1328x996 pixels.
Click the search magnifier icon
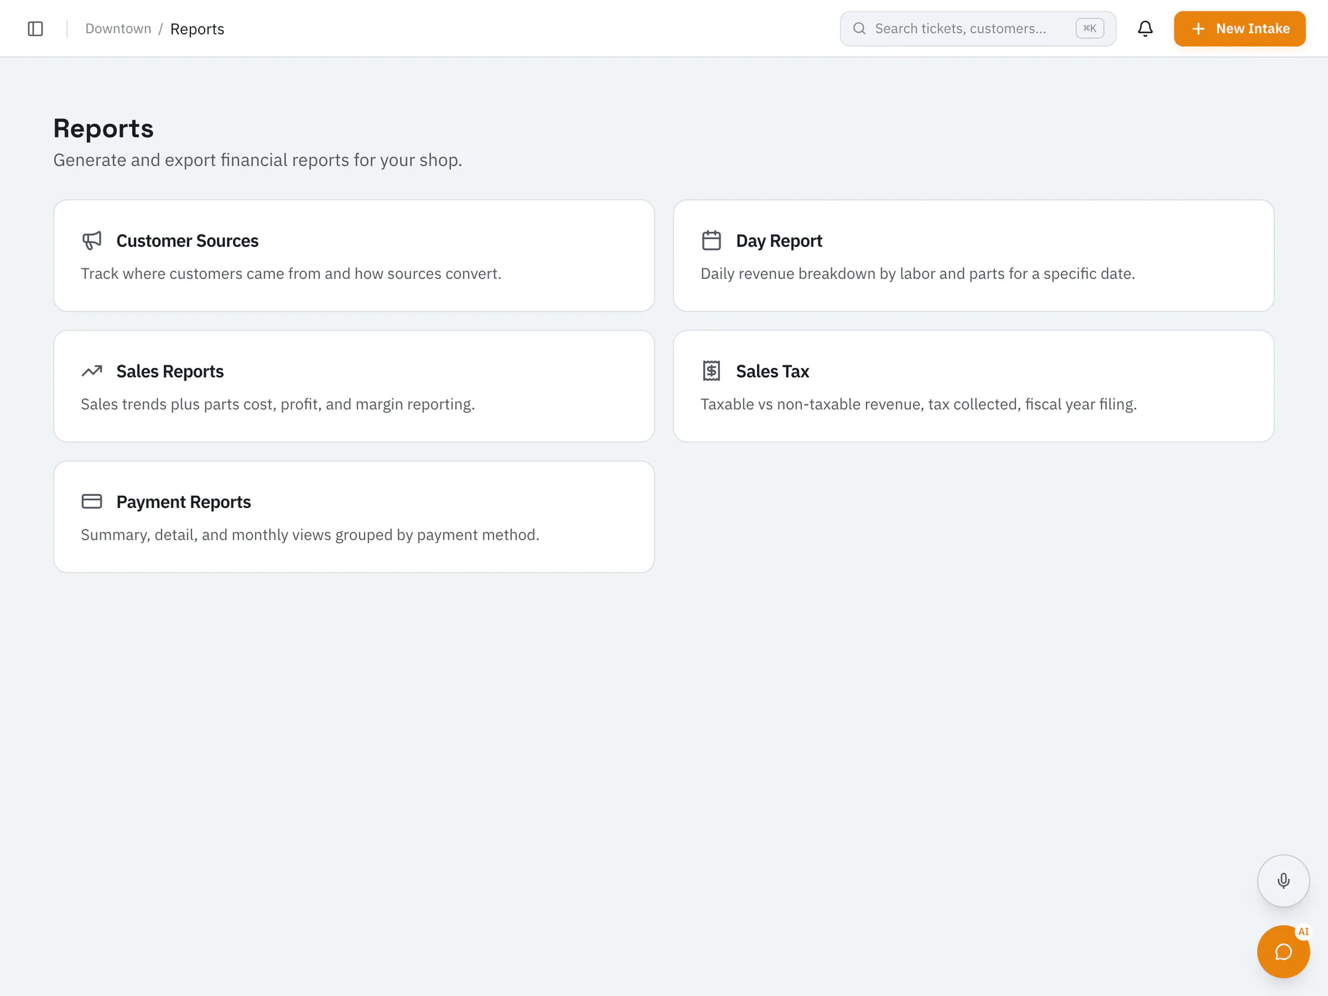click(x=859, y=29)
